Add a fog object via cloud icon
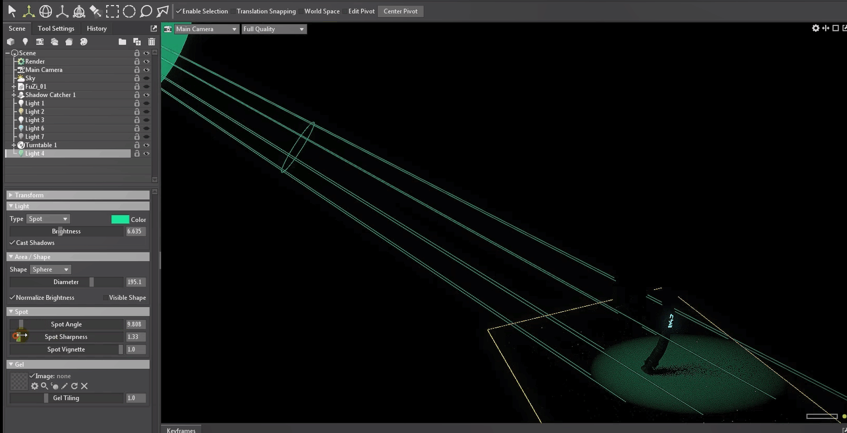 [55, 41]
